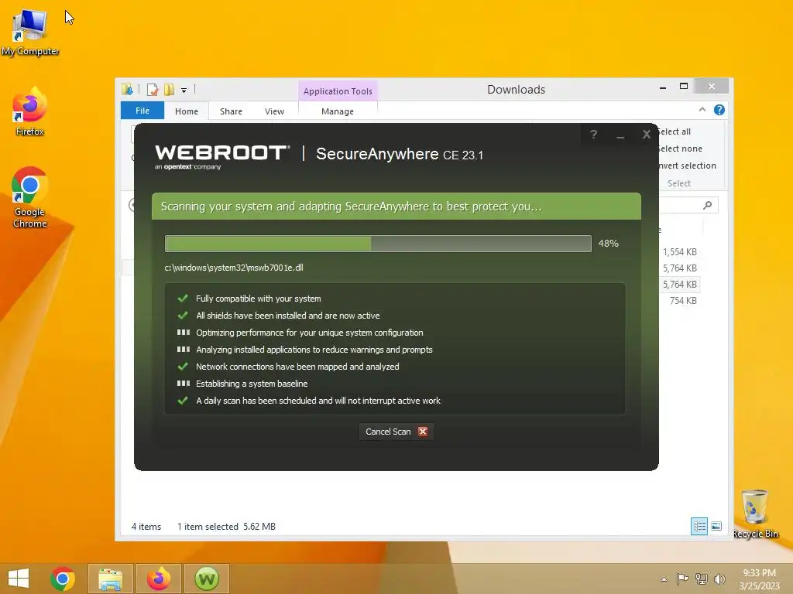The width and height of the screenshot is (793, 594).
Task: Click the Application Tools contextual tab header
Action: [338, 91]
